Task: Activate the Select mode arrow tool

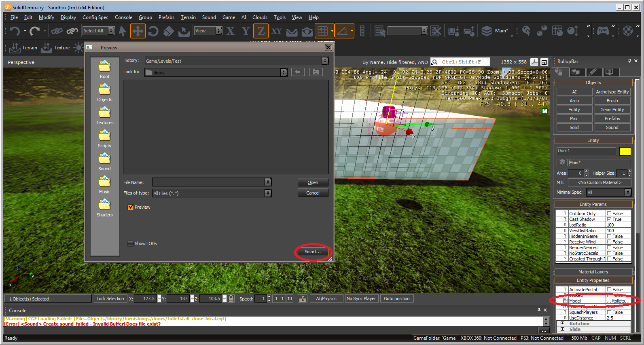Action: (x=123, y=31)
